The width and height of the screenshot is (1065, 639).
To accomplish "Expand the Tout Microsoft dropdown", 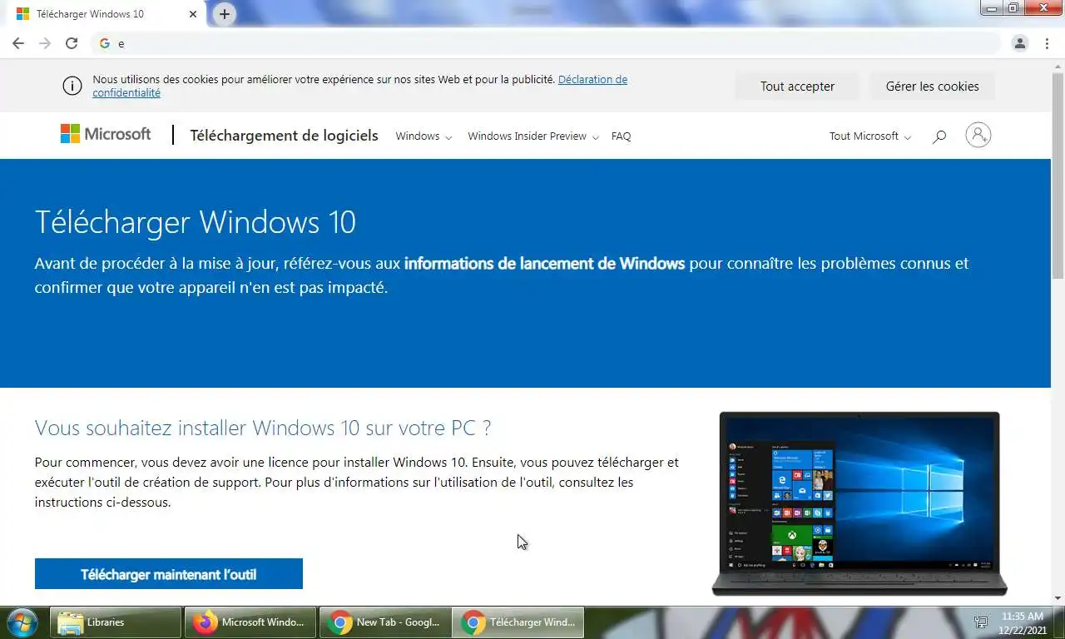I will click(869, 136).
